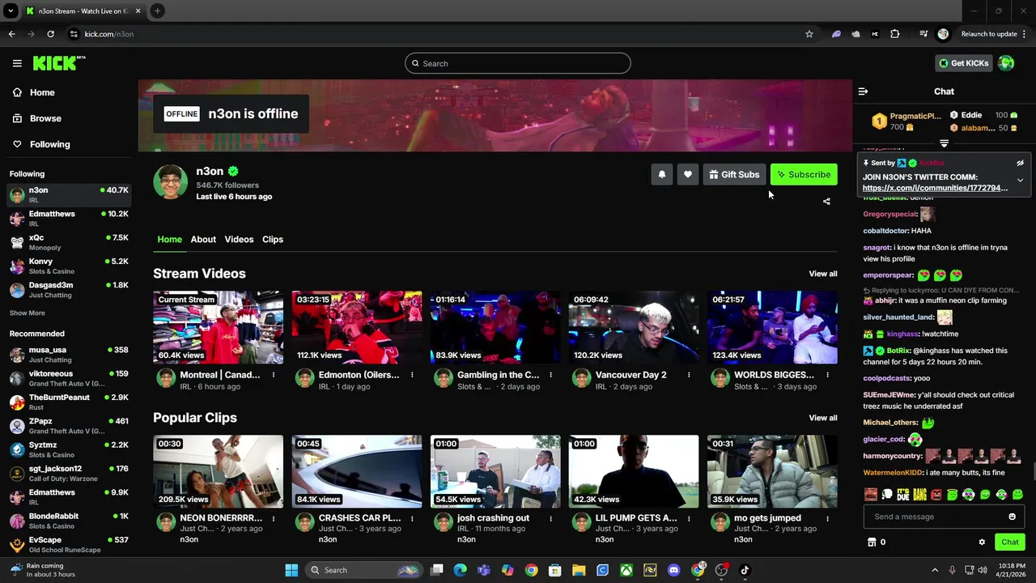Open Dasgasd3m channel in sidebar
The height and width of the screenshot is (583, 1036).
pyautogui.click(x=69, y=289)
